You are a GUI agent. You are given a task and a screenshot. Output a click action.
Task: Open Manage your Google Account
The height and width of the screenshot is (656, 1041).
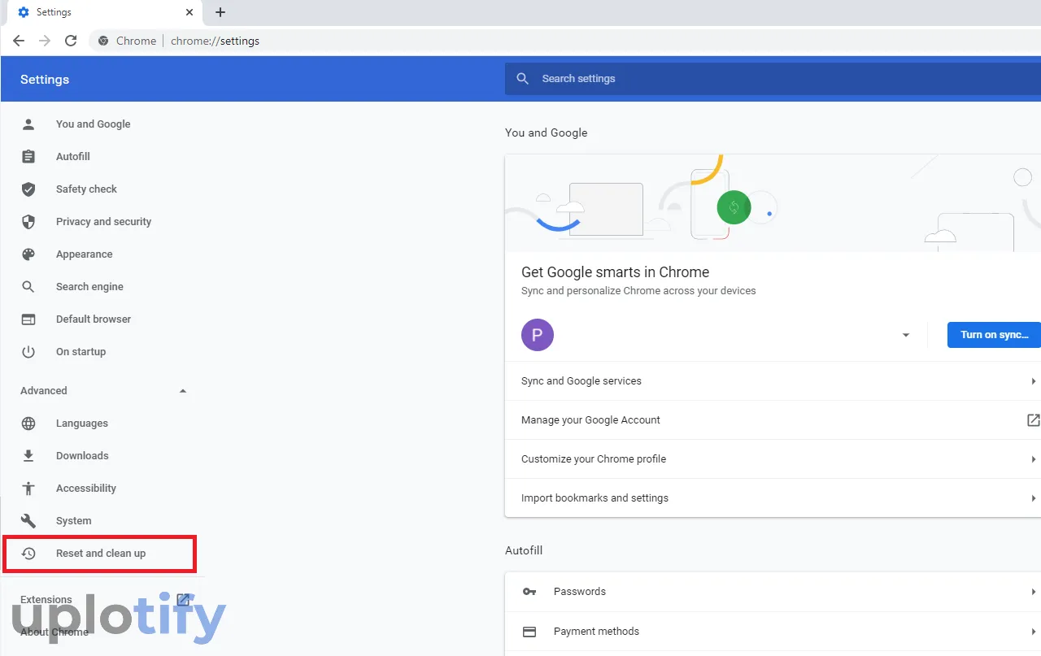773,420
